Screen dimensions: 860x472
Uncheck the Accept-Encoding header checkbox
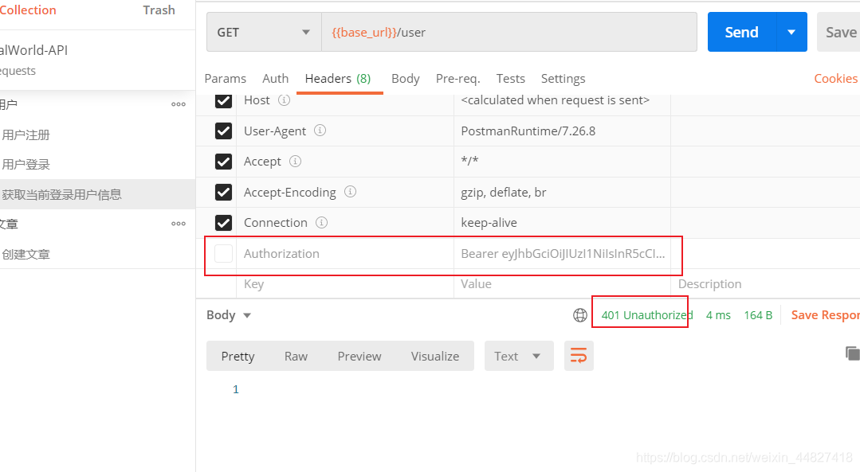pos(223,192)
